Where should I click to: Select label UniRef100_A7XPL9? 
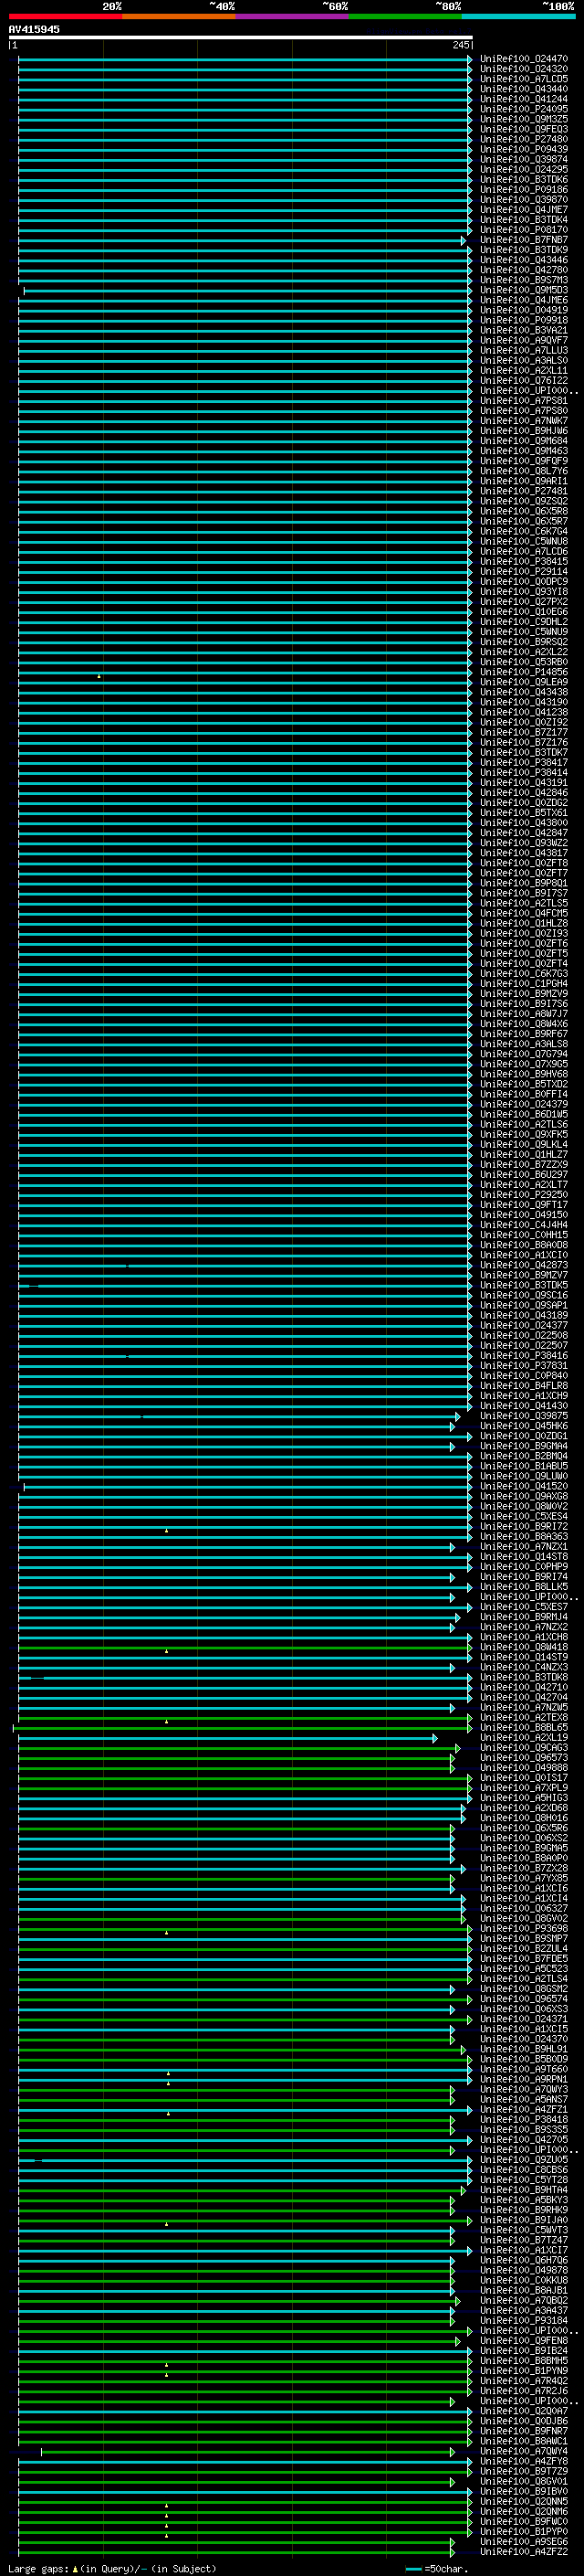click(524, 1788)
